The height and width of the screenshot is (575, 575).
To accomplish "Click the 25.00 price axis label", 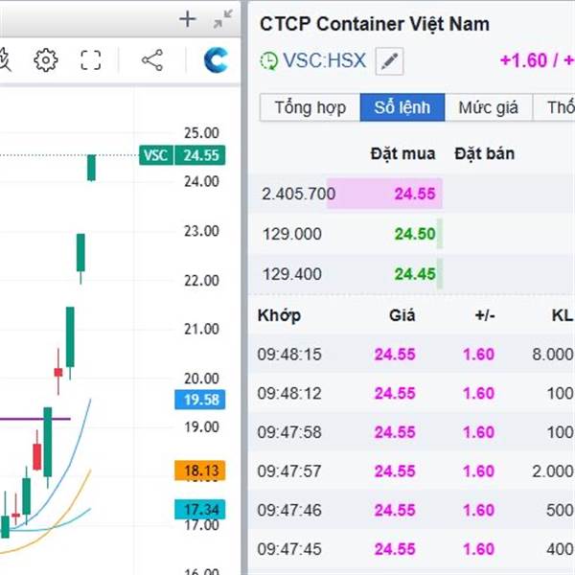I will pyautogui.click(x=201, y=133).
